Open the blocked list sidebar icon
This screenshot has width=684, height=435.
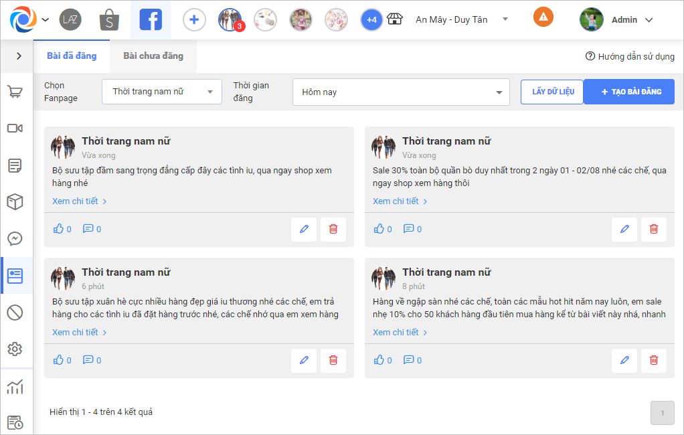tap(15, 313)
